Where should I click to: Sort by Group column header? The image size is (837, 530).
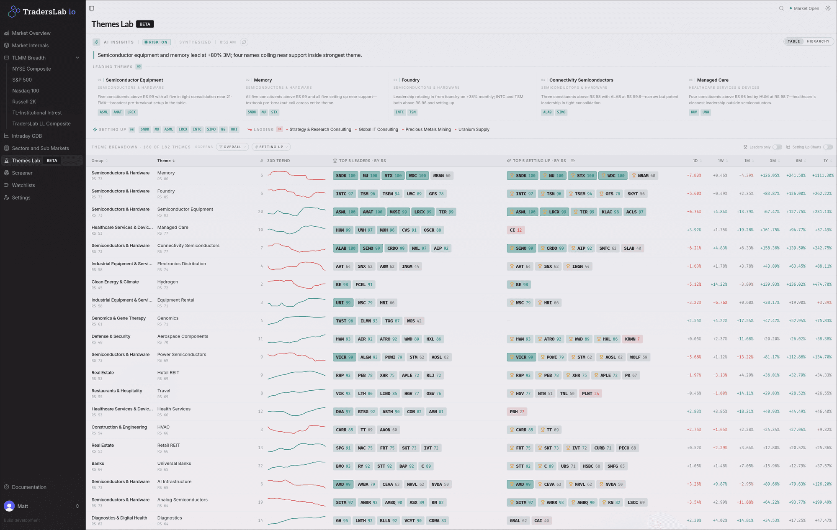[99, 161]
